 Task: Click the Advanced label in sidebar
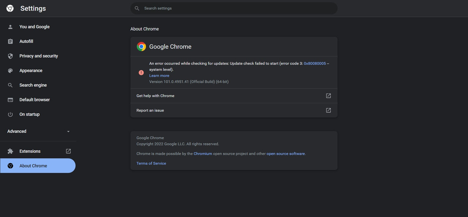point(17,131)
